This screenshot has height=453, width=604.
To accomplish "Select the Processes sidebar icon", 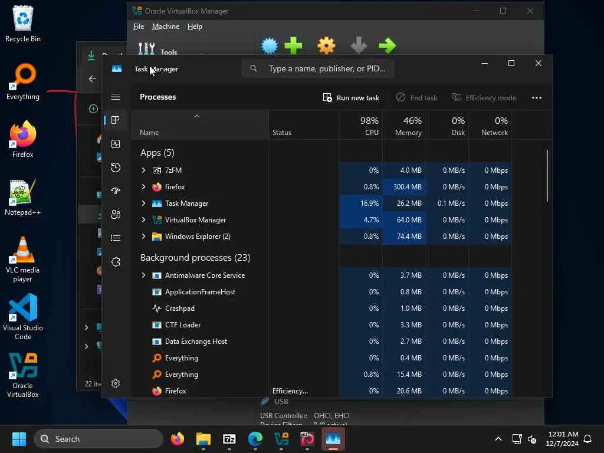I will click(115, 120).
